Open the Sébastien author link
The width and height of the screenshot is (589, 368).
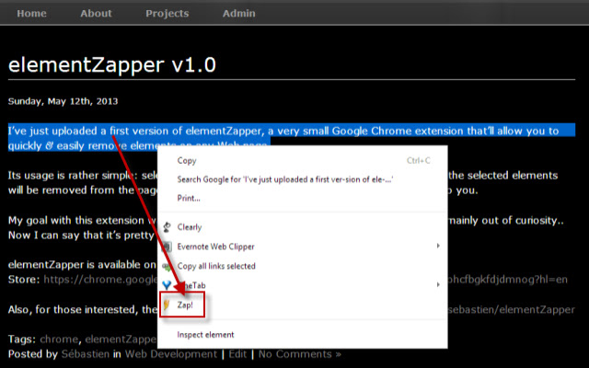click(86, 354)
